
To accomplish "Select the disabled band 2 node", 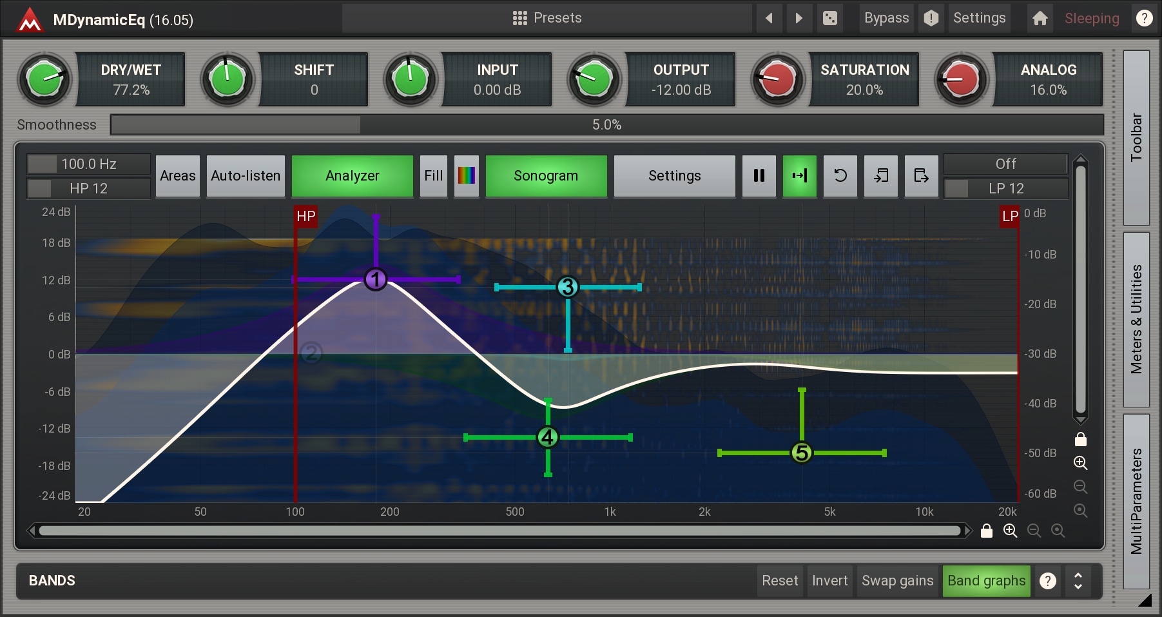I will pyautogui.click(x=311, y=353).
